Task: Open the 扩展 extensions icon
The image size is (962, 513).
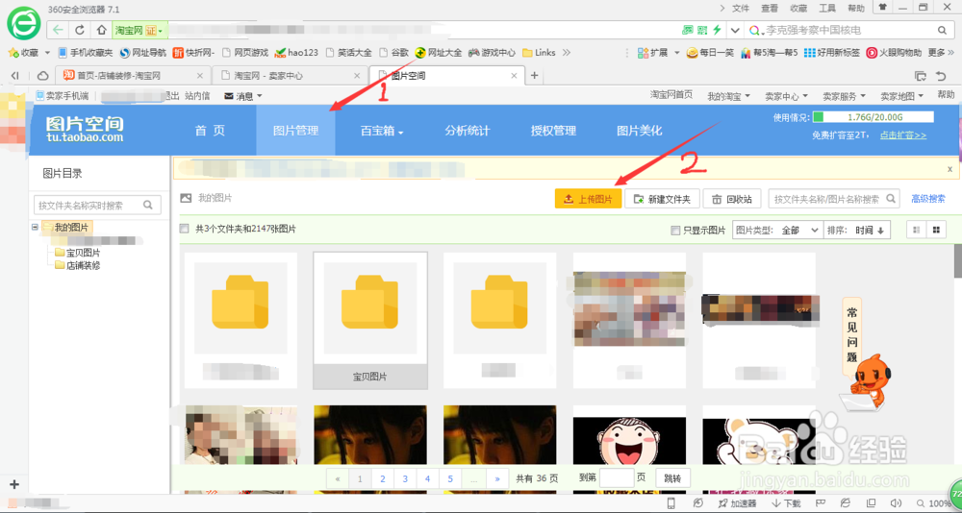Action: (653, 53)
